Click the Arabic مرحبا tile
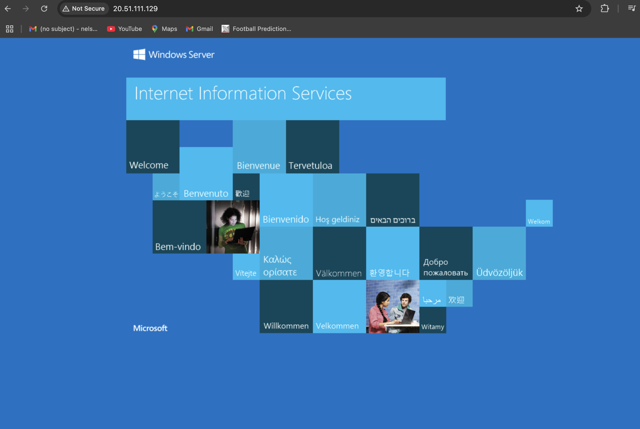This screenshot has height=429, width=640. coord(433,293)
